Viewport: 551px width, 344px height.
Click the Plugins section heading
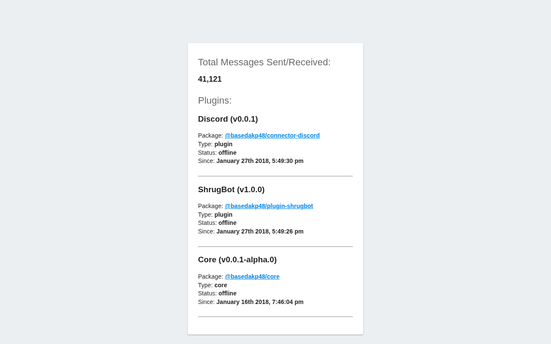point(215,101)
